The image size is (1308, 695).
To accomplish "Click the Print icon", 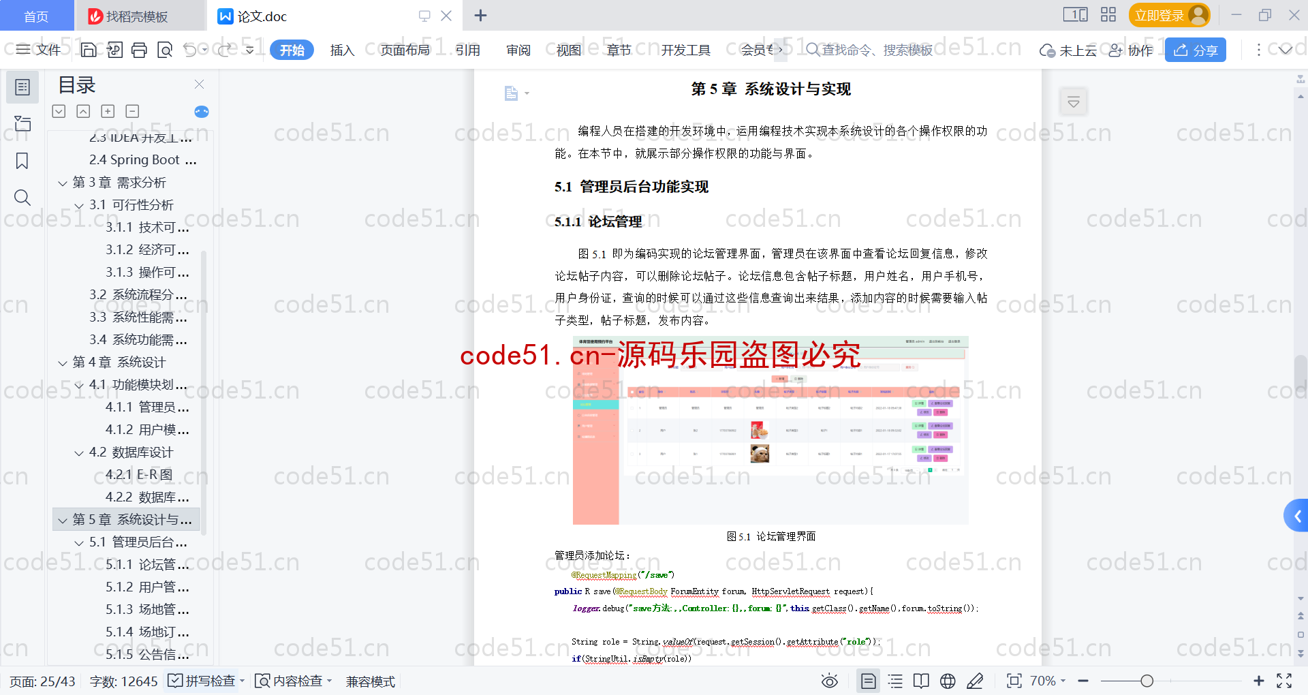I will click(x=140, y=50).
